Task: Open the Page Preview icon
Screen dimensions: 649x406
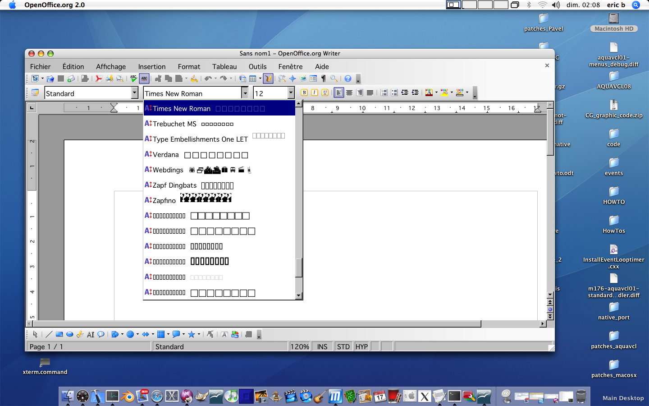Action: pos(120,78)
